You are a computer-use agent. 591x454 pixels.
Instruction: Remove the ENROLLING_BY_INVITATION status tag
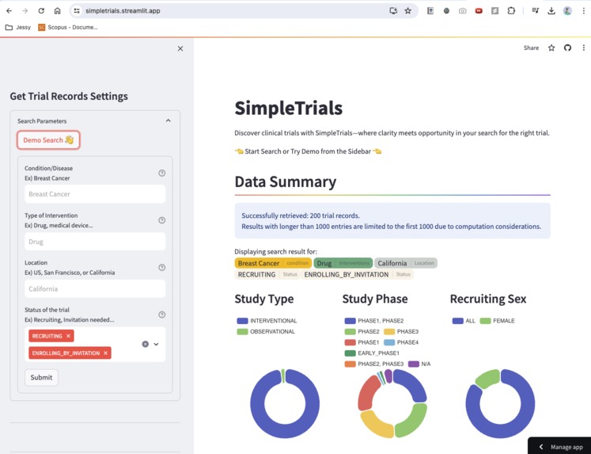click(x=105, y=353)
